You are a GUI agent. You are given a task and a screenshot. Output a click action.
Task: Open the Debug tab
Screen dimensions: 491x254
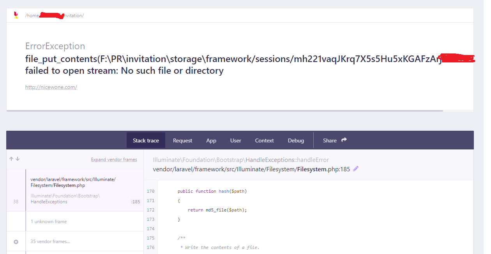pyautogui.click(x=296, y=140)
